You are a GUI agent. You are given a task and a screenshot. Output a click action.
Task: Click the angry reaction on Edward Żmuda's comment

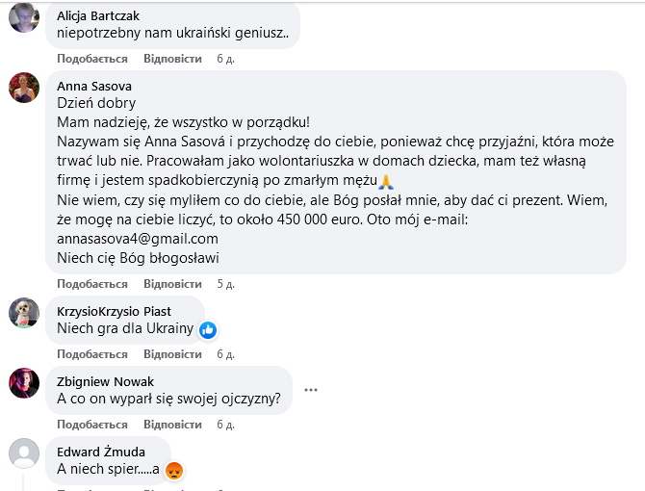click(174, 471)
